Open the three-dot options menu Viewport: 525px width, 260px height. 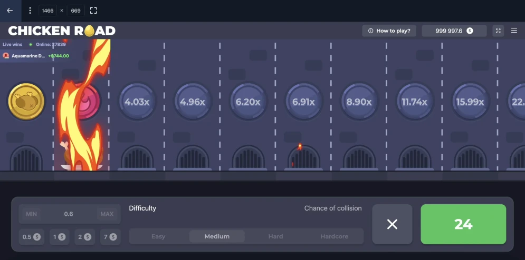(x=30, y=11)
